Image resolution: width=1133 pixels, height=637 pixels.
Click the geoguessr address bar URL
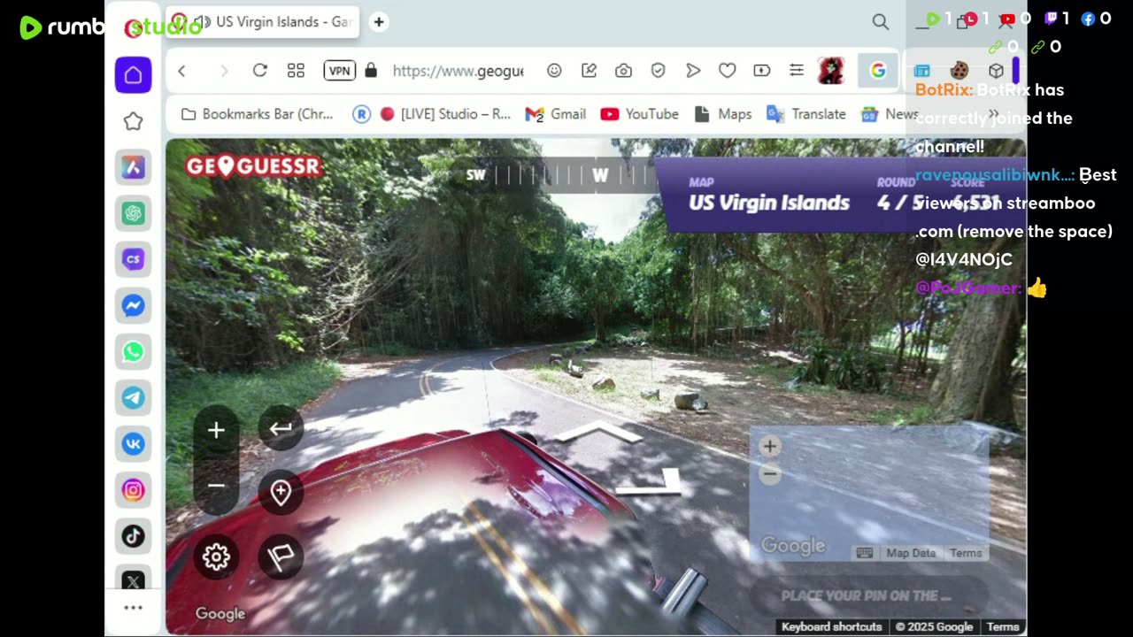tap(458, 71)
